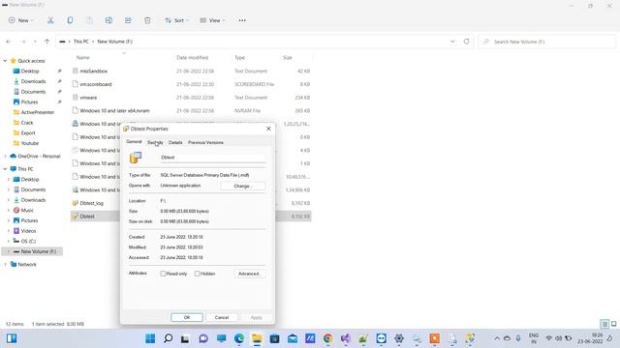Click the Advanced... attributes button

250,274
